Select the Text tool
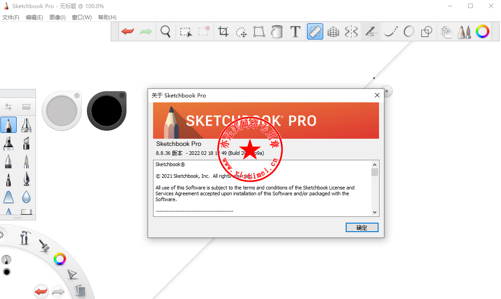Image resolution: width=501 pixels, height=299 pixels. [x=295, y=31]
